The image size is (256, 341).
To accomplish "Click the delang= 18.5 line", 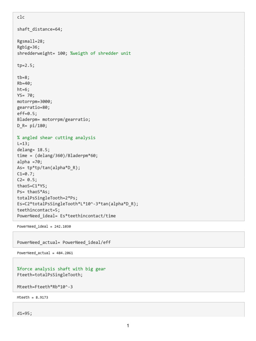I will [x=33, y=150].
